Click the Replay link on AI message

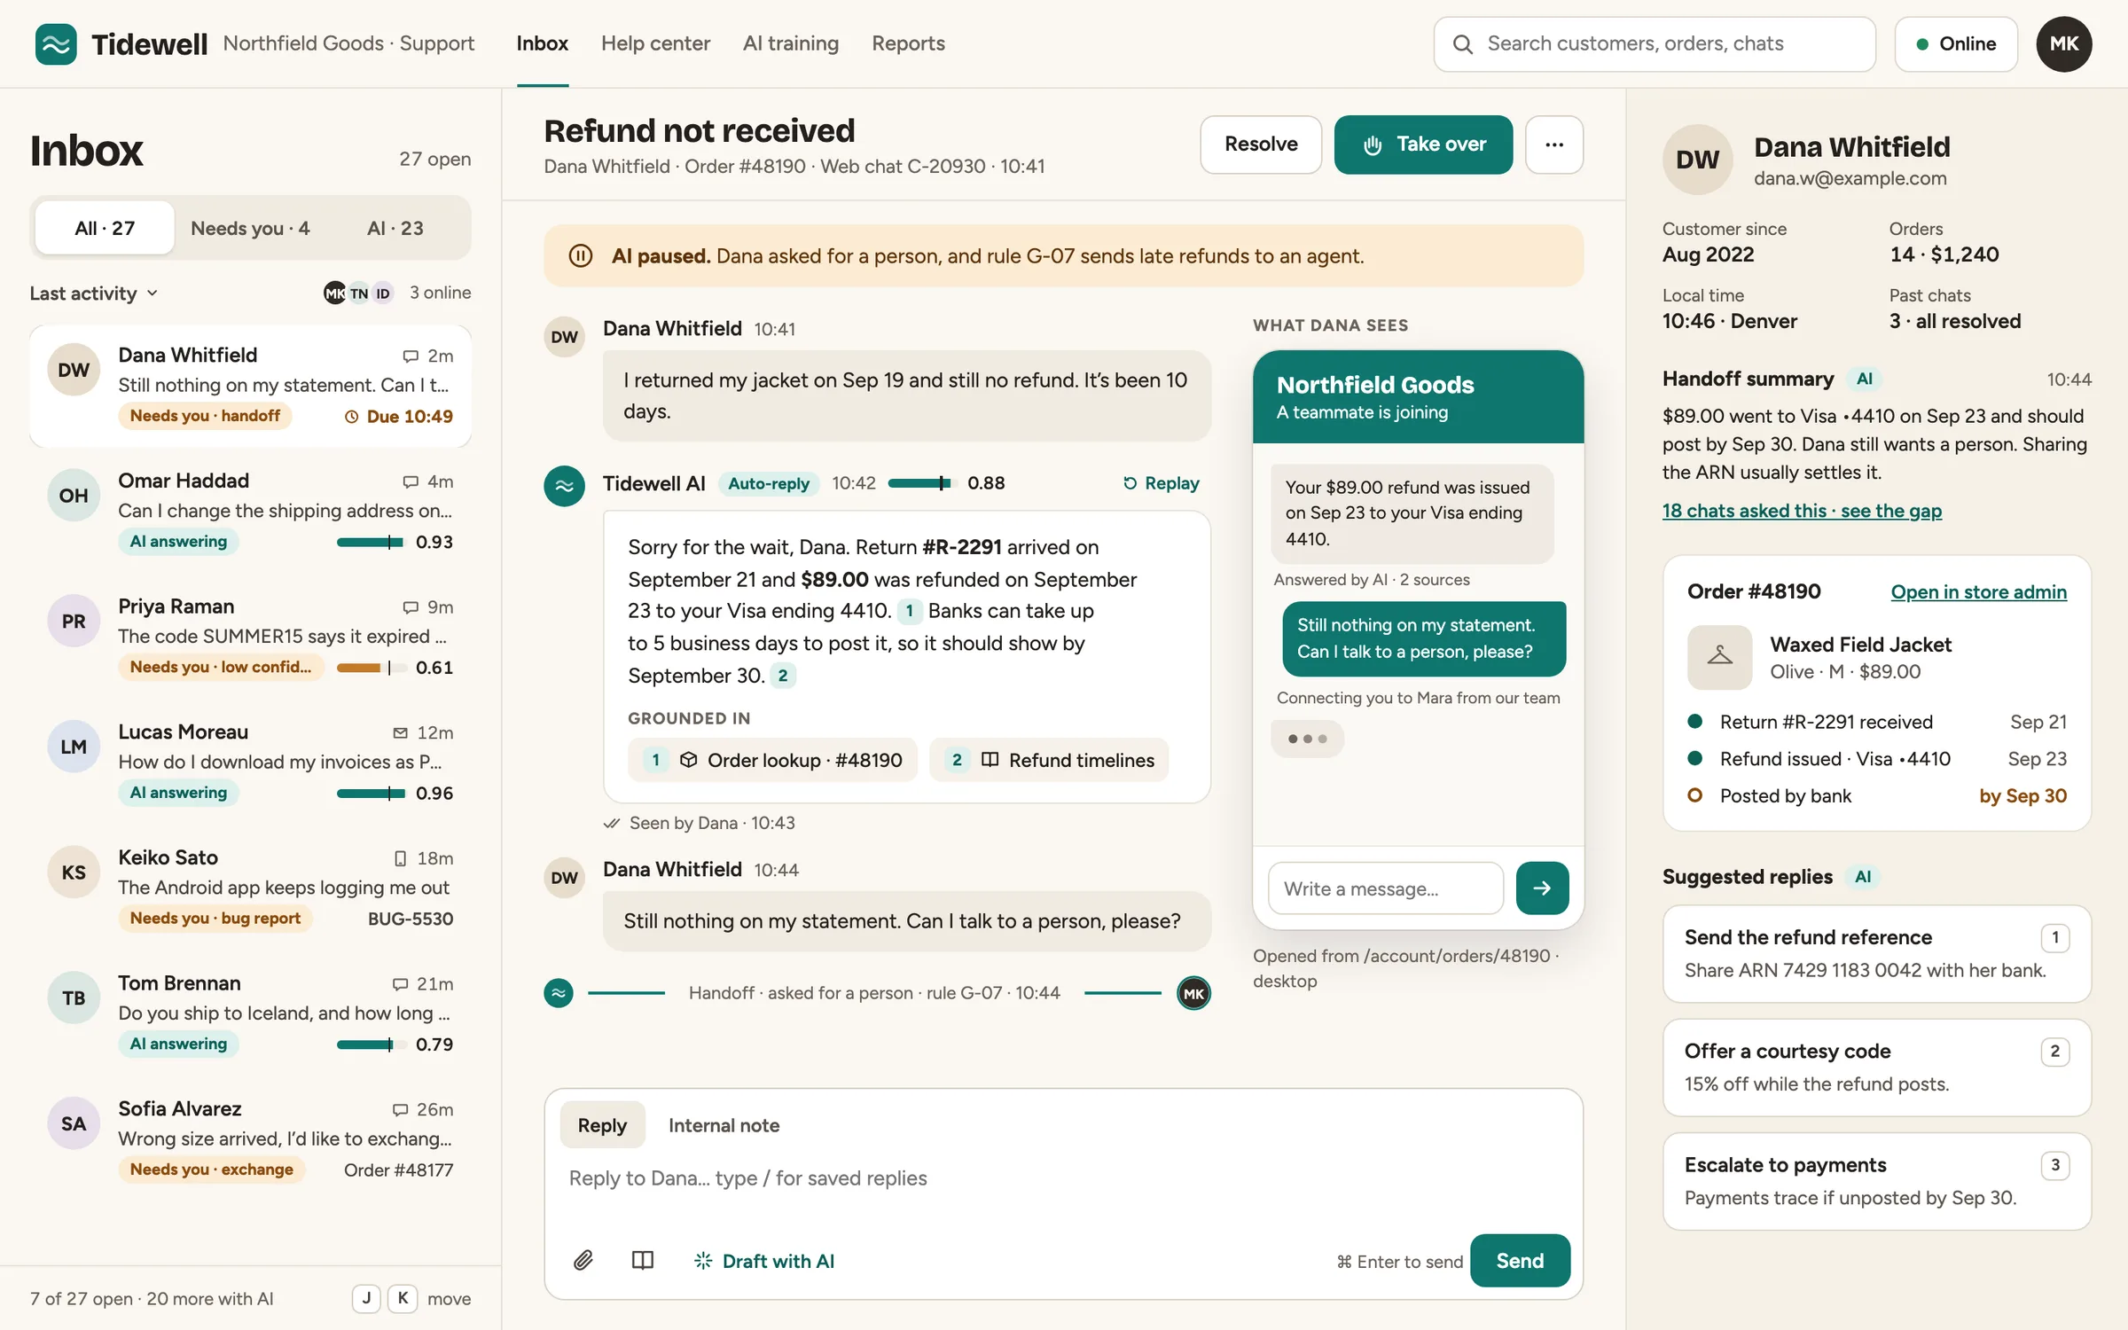[1161, 483]
